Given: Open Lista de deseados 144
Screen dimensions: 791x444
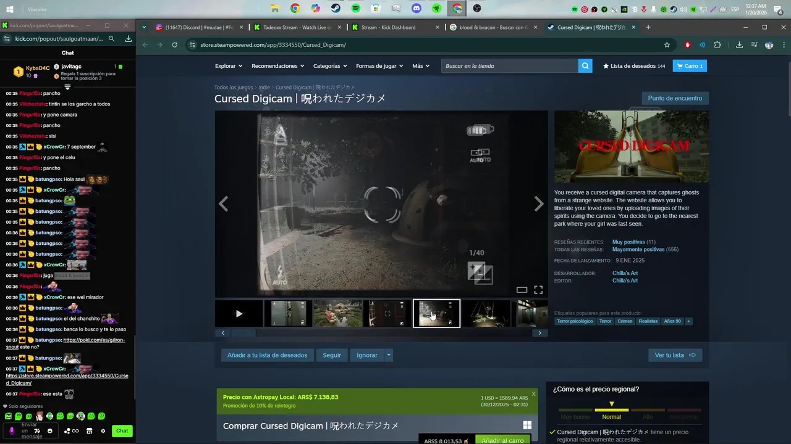Looking at the screenshot, I should coord(634,66).
